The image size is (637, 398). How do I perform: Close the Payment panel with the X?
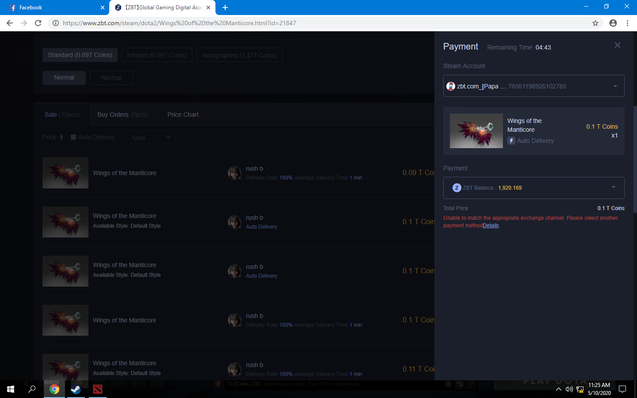[618, 46]
